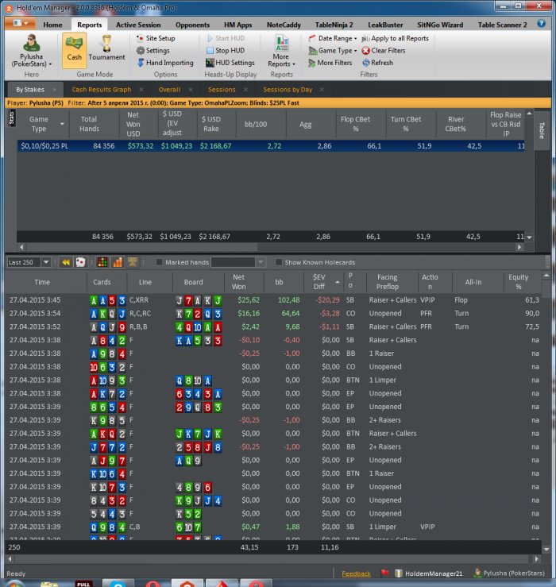Image resolution: width=556 pixels, height=587 pixels.
Task: Switch to Active Session tab
Action: click(x=138, y=25)
